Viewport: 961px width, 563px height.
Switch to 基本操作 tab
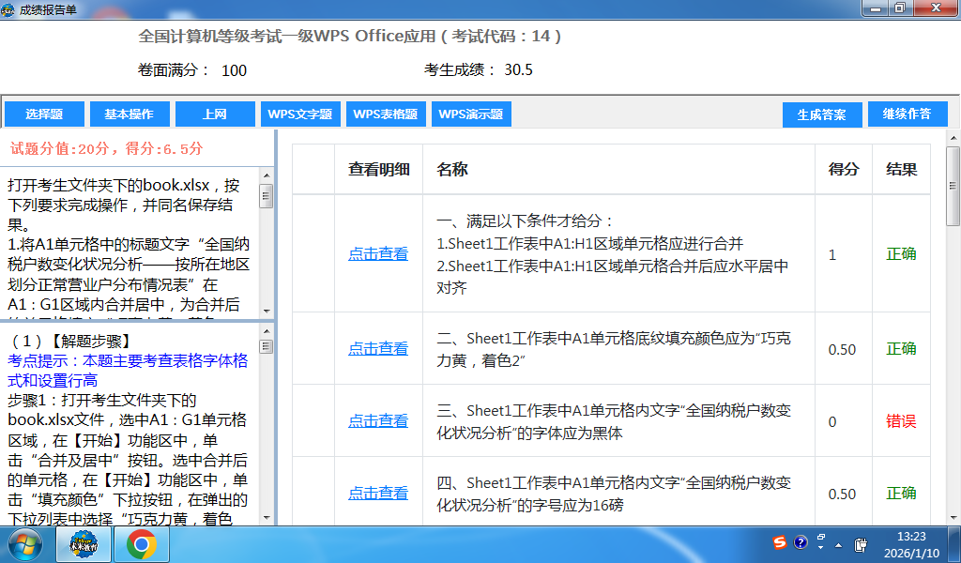tap(130, 114)
